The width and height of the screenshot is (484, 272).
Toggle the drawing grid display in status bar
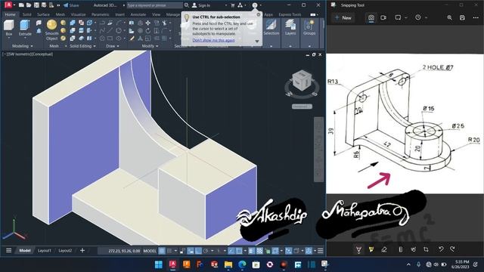[x=162, y=251]
